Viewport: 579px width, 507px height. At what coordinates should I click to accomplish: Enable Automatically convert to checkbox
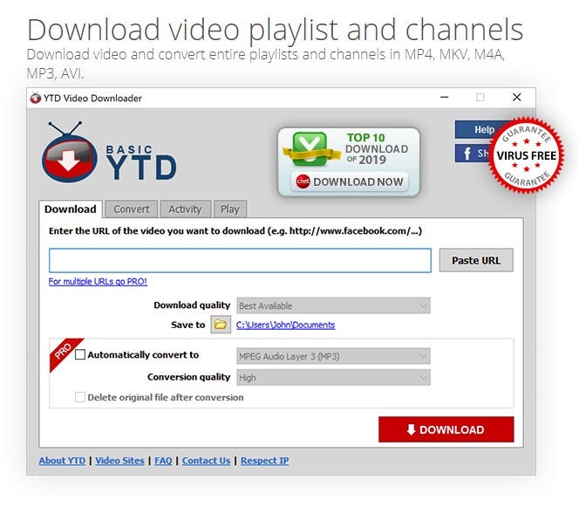(80, 355)
